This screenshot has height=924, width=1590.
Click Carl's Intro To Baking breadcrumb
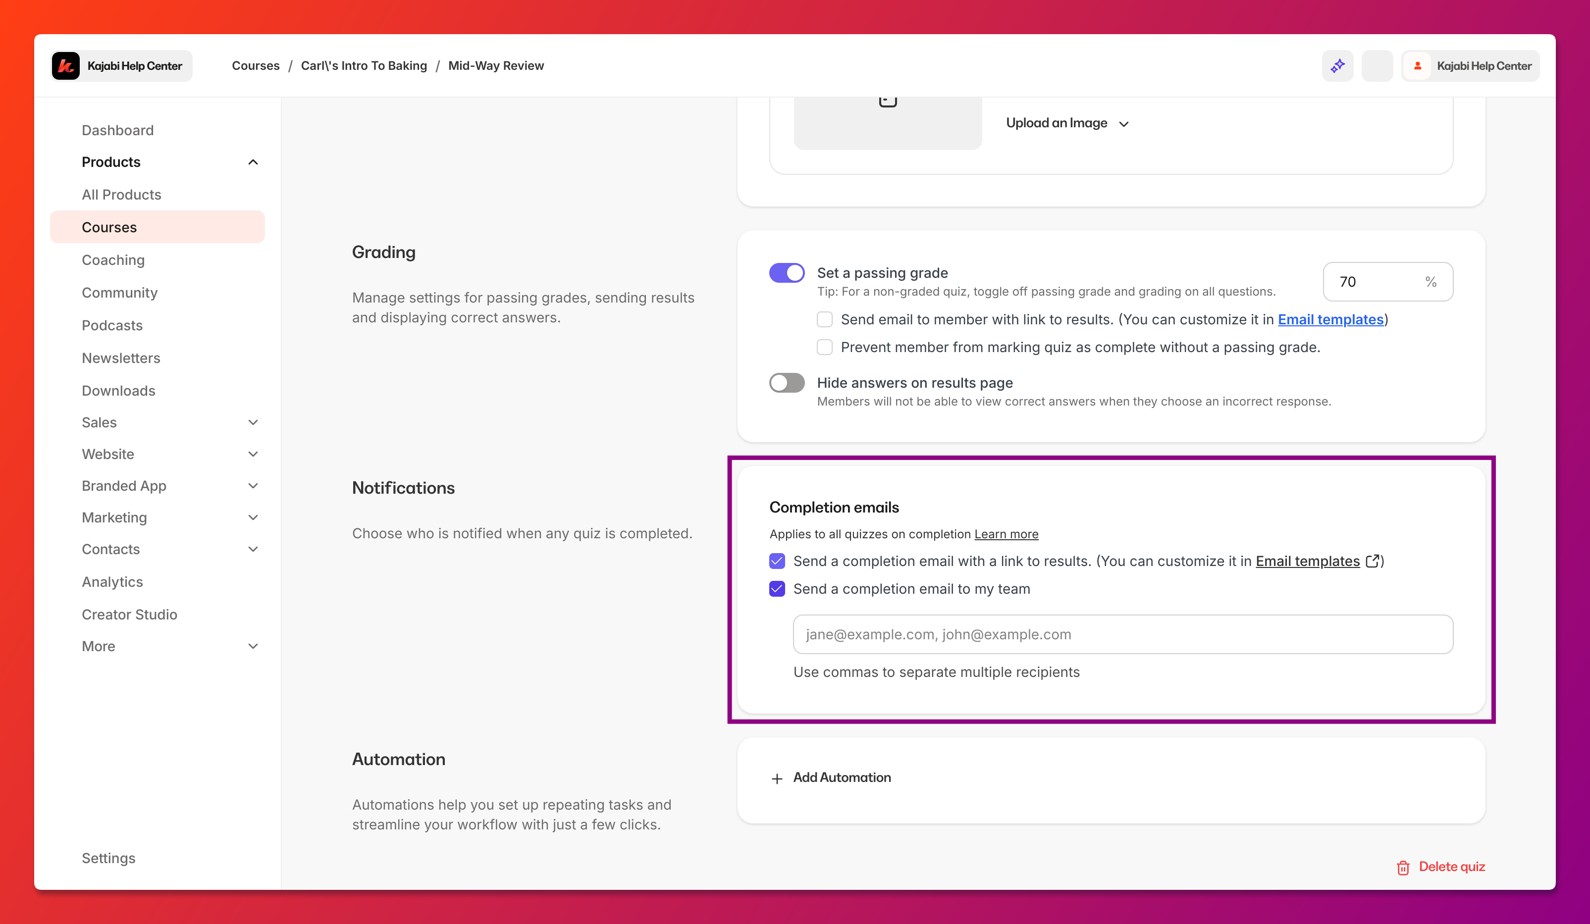[x=364, y=65]
